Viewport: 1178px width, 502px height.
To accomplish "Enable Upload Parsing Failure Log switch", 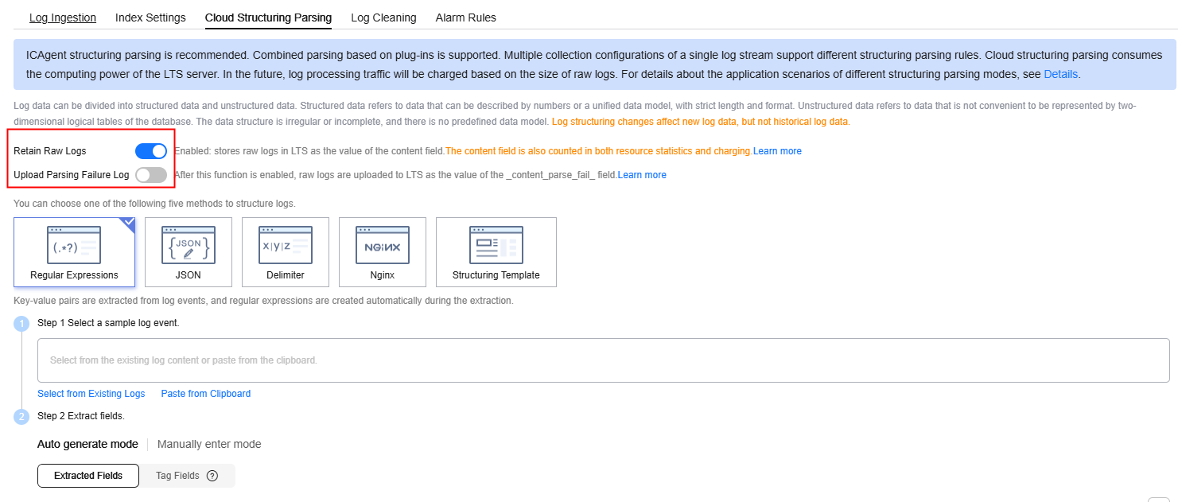I will click(151, 175).
